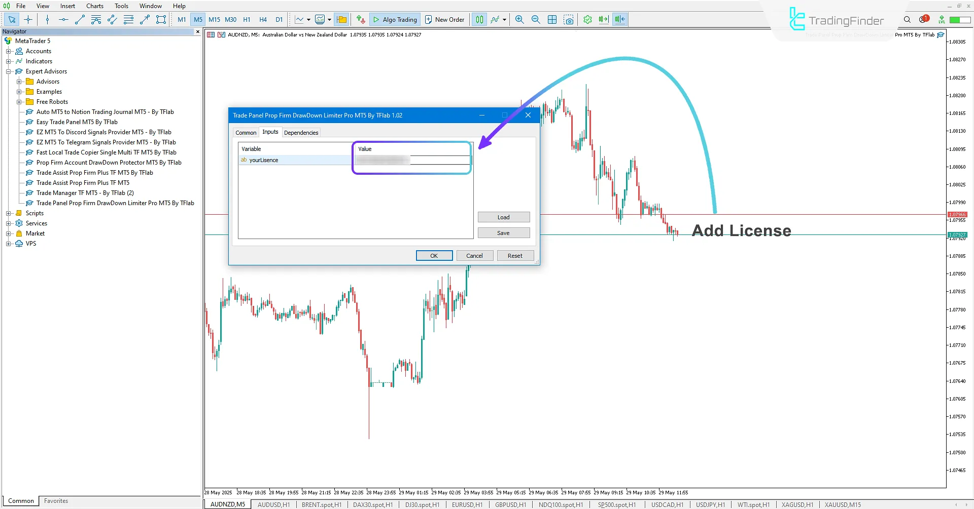The image size is (974, 509).
Task: Collapse the Expert Advisors node
Action: click(x=8, y=71)
